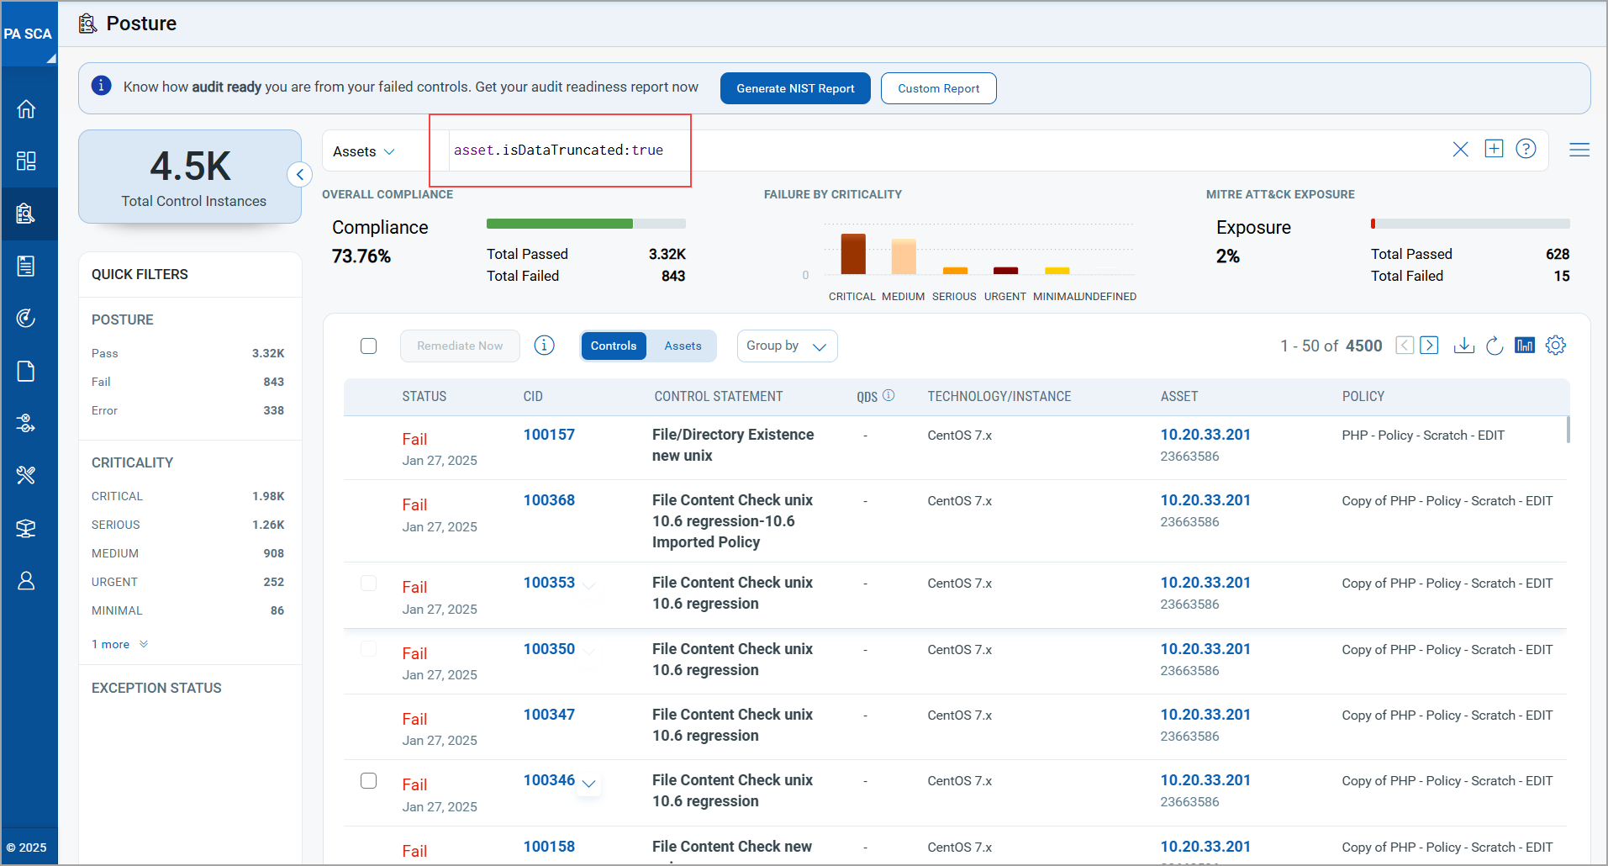Open the hamburger menu beside search bar
Viewport: 1608px width, 866px height.
(x=1579, y=150)
